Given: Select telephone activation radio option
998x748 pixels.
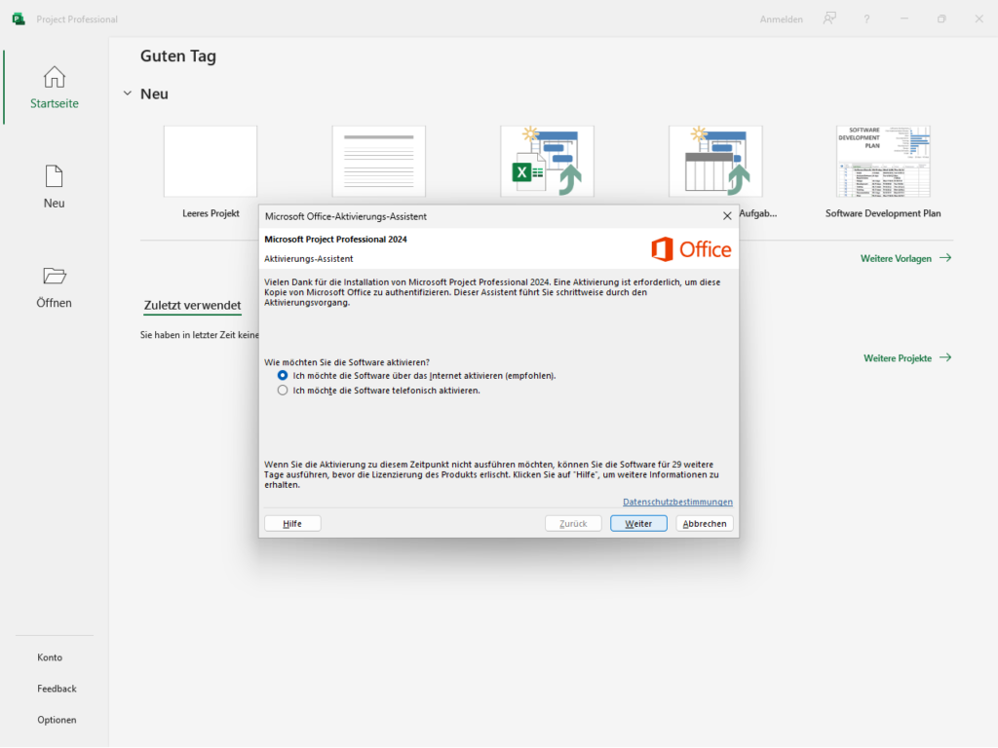Looking at the screenshot, I should click(x=283, y=390).
